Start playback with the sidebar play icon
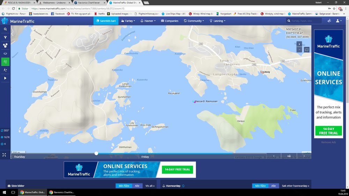349x196 pixels. 5,78
